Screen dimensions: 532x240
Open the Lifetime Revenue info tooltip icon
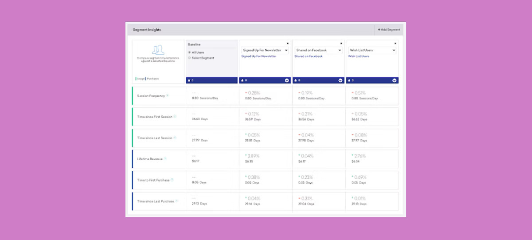pos(165,159)
